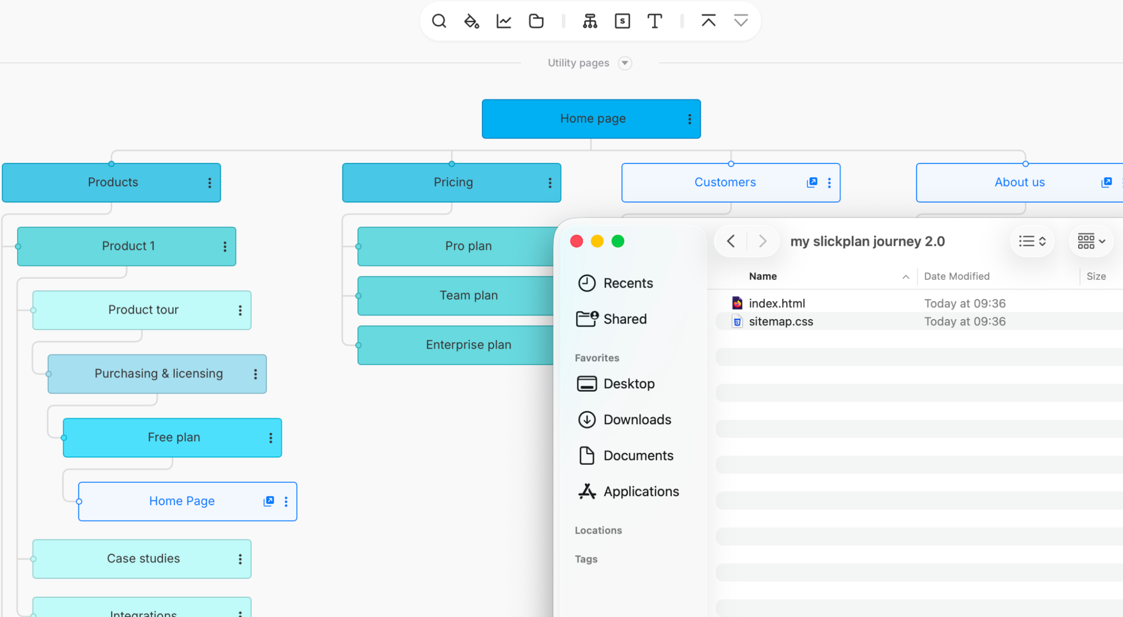Select the Case studies node

pyautogui.click(x=142, y=559)
